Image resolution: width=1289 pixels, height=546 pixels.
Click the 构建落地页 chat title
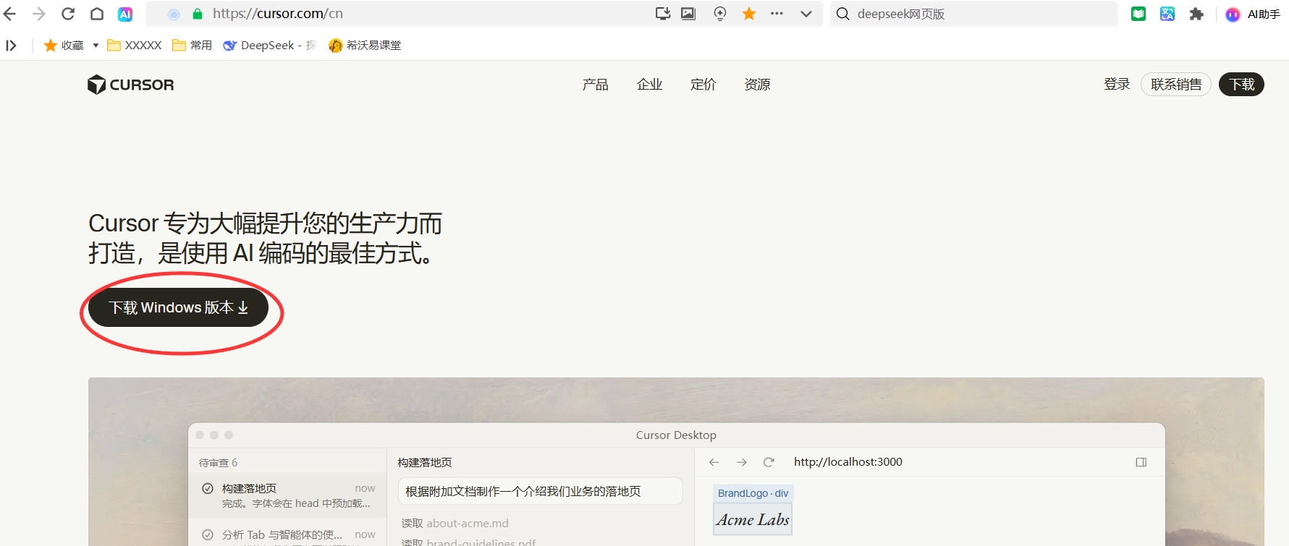click(425, 463)
